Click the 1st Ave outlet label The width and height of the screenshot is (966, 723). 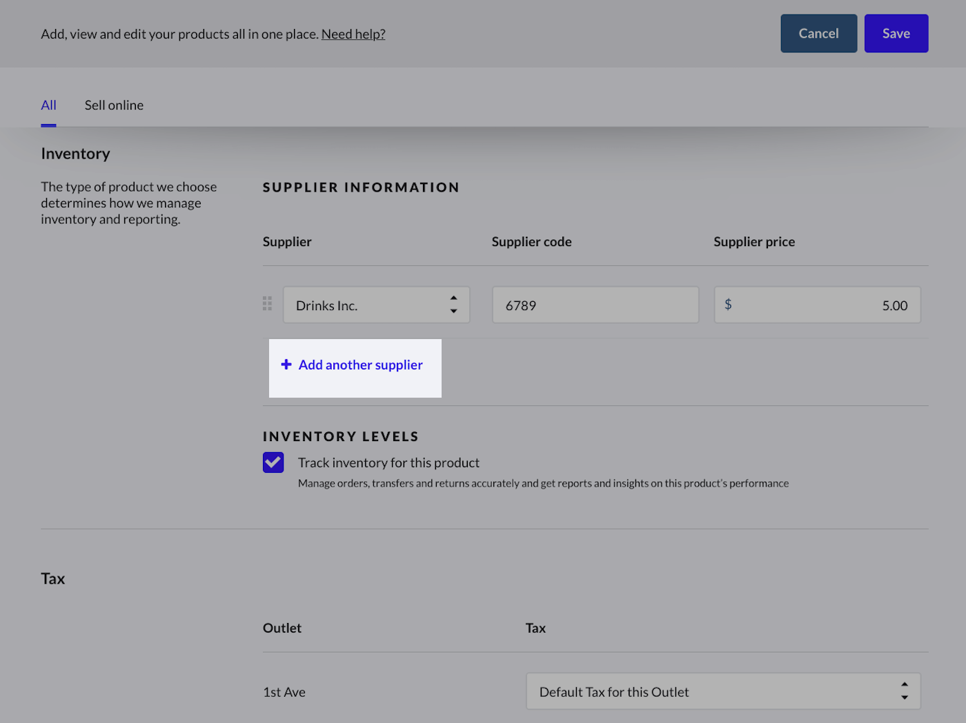tap(284, 692)
